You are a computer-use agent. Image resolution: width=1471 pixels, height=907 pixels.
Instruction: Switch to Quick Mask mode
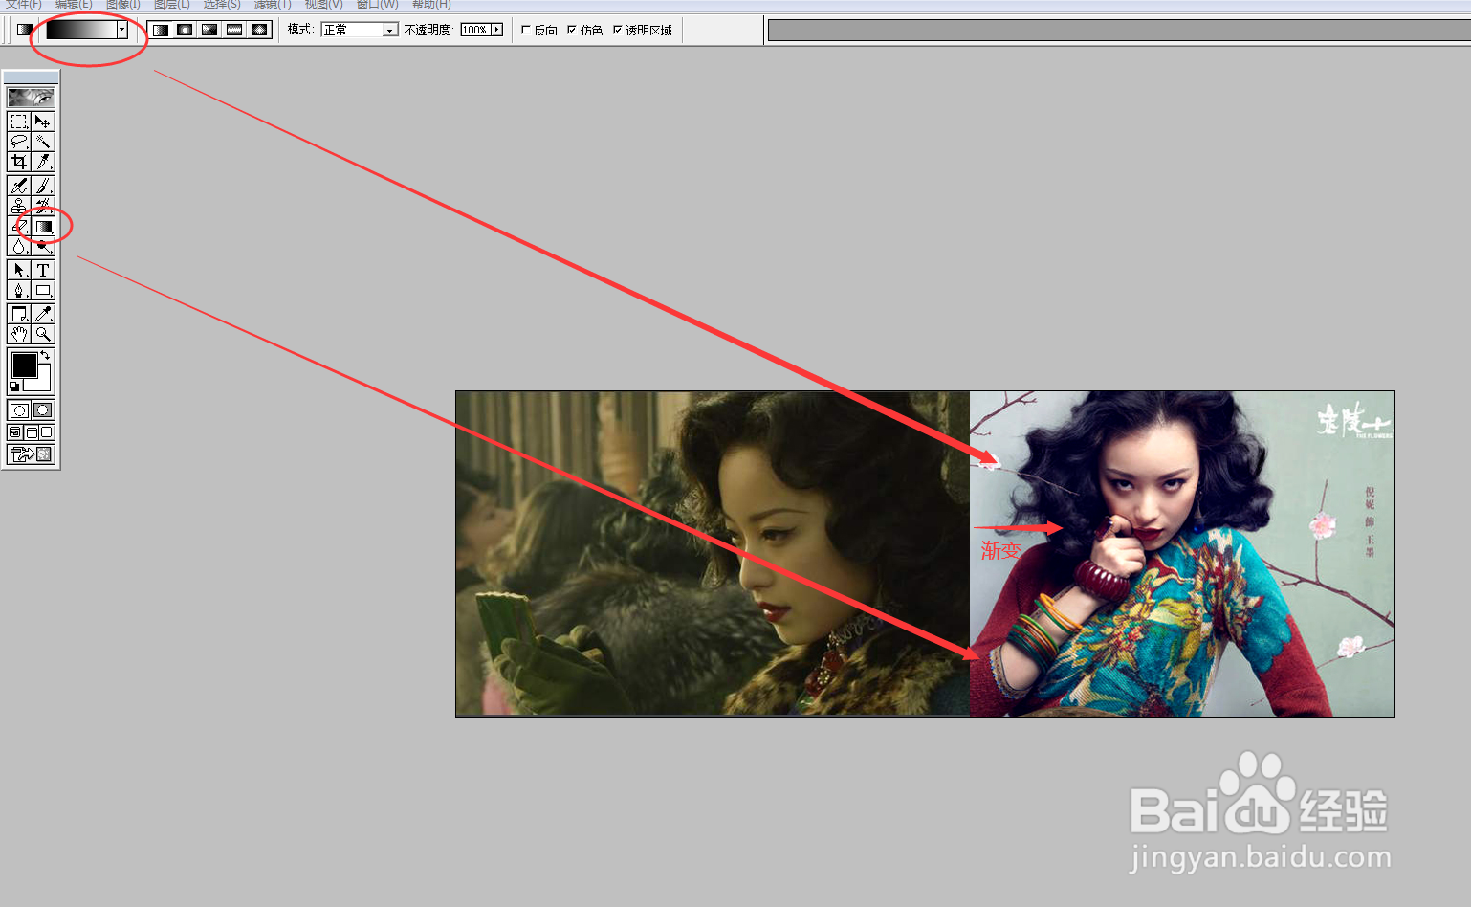click(x=43, y=410)
